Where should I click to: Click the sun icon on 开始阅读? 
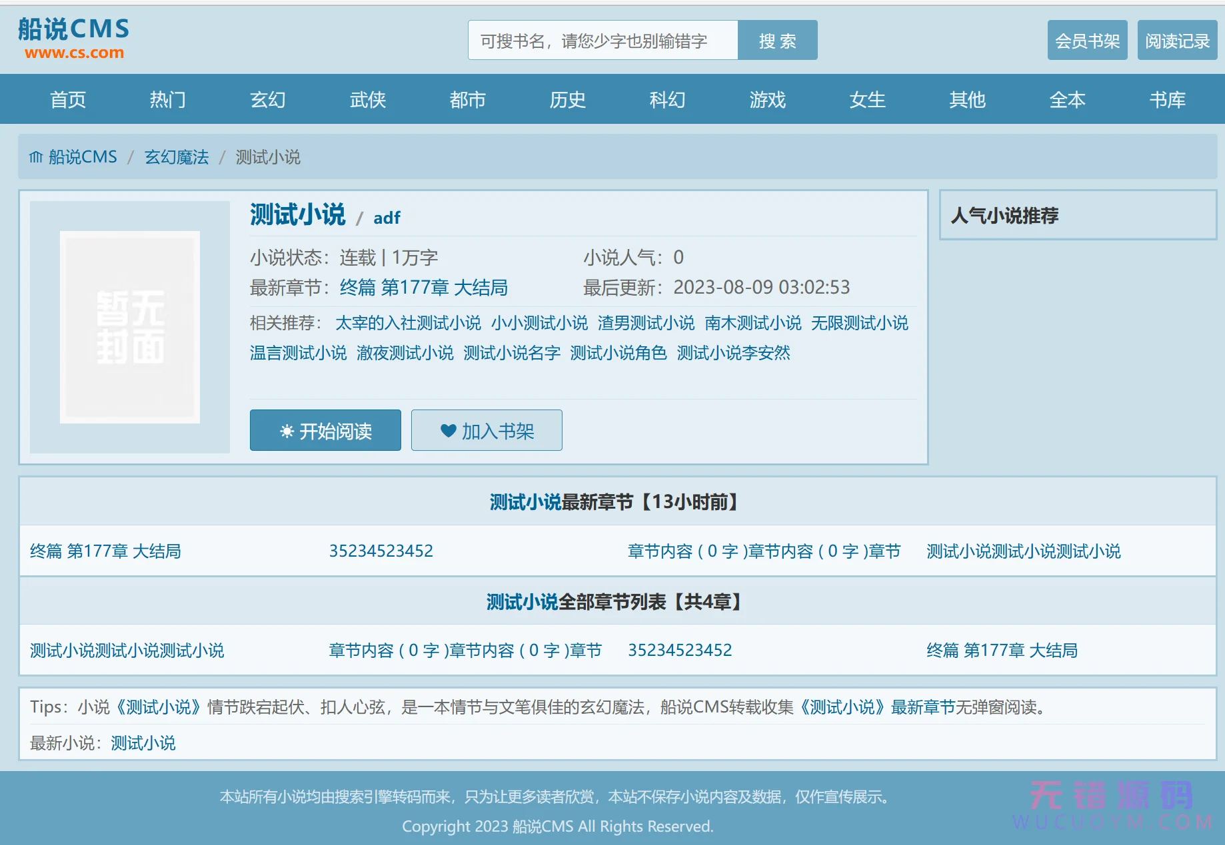point(287,431)
